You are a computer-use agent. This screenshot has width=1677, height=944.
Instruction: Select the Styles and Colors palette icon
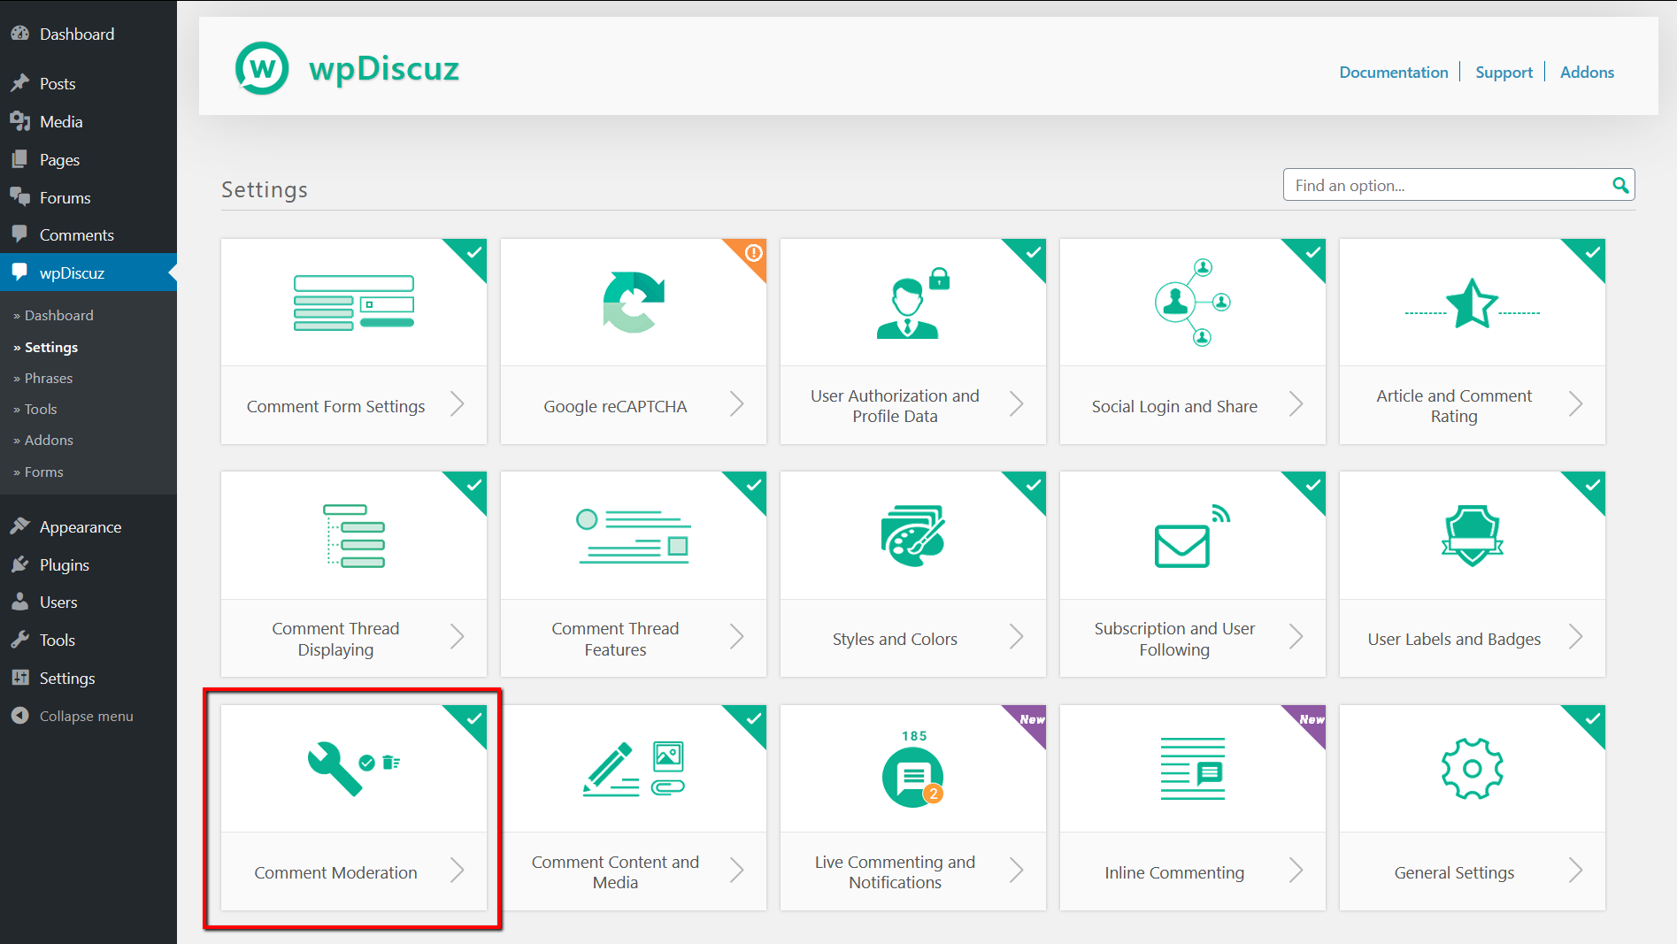click(912, 534)
